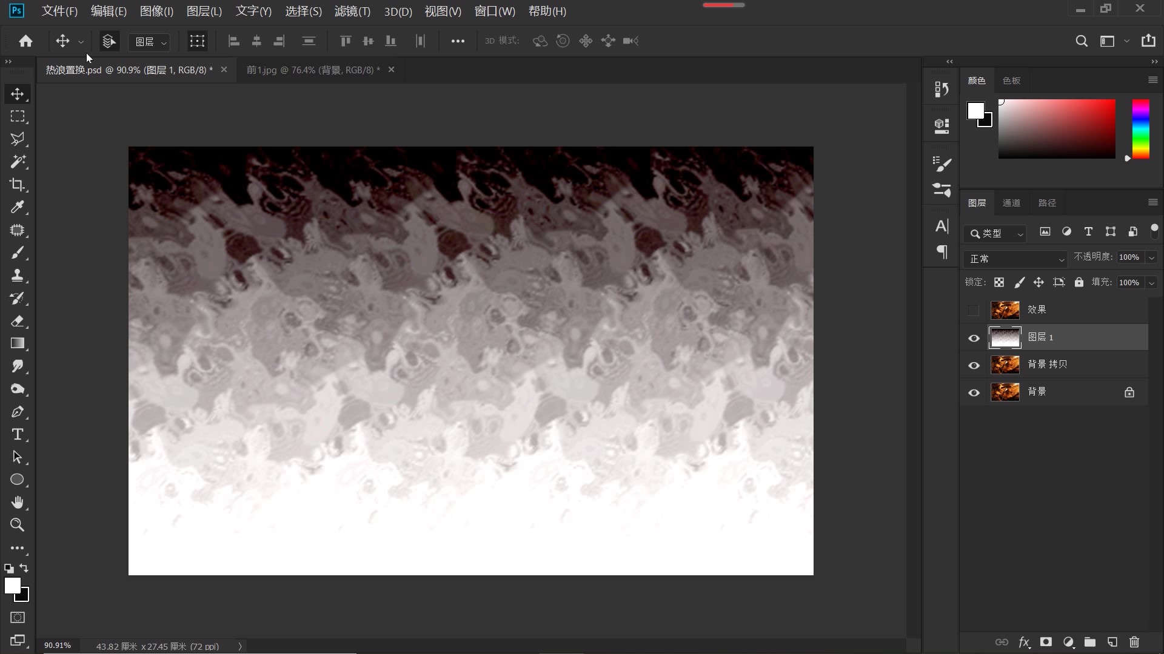Hide the 图层 1 layer
The width and height of the screenshot is (1164, 654).
point(974,338)
